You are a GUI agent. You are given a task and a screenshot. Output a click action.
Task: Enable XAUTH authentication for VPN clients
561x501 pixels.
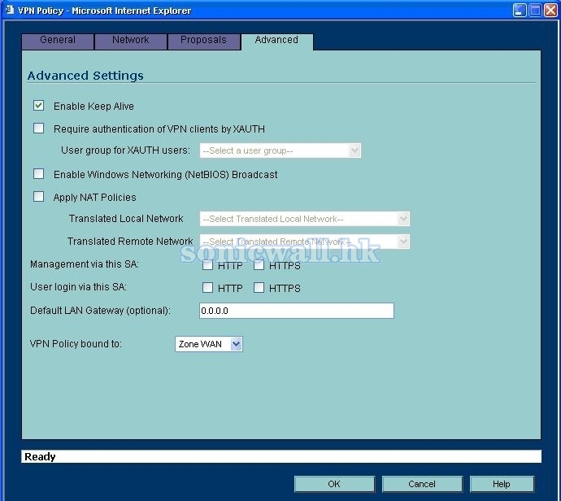38,129
